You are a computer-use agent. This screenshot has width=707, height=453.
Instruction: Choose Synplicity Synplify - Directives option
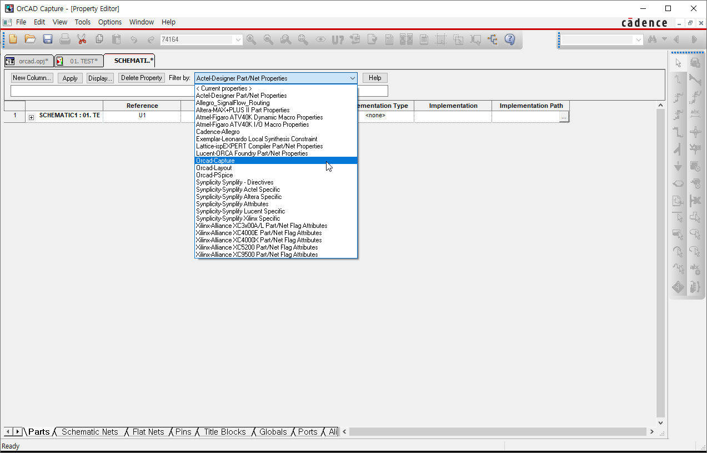276,182
